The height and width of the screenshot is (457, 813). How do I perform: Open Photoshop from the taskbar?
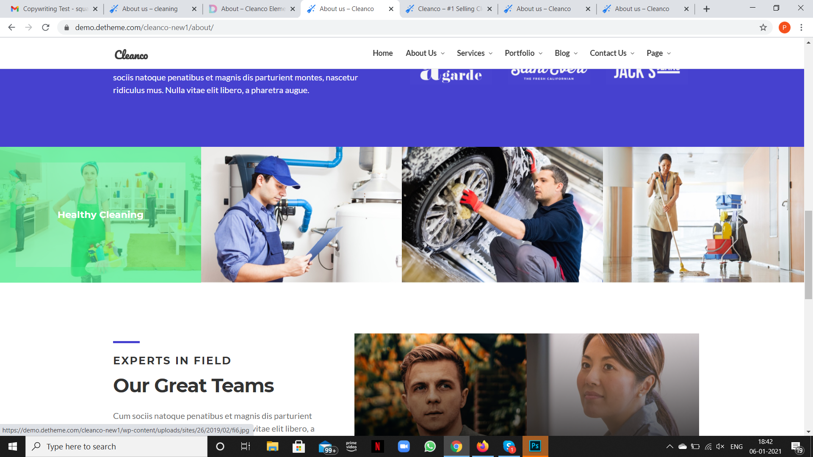tap(535, 446)
